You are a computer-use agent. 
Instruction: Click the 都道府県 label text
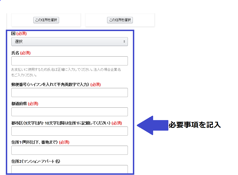click(x=19, y=104)
